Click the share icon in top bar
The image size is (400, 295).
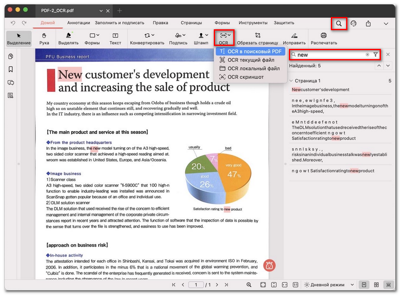tap(368, 24)
